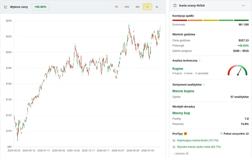Open Sentyment analityków heading link
The height and width of the screenshot is (158, 252).
click(187, 85)
